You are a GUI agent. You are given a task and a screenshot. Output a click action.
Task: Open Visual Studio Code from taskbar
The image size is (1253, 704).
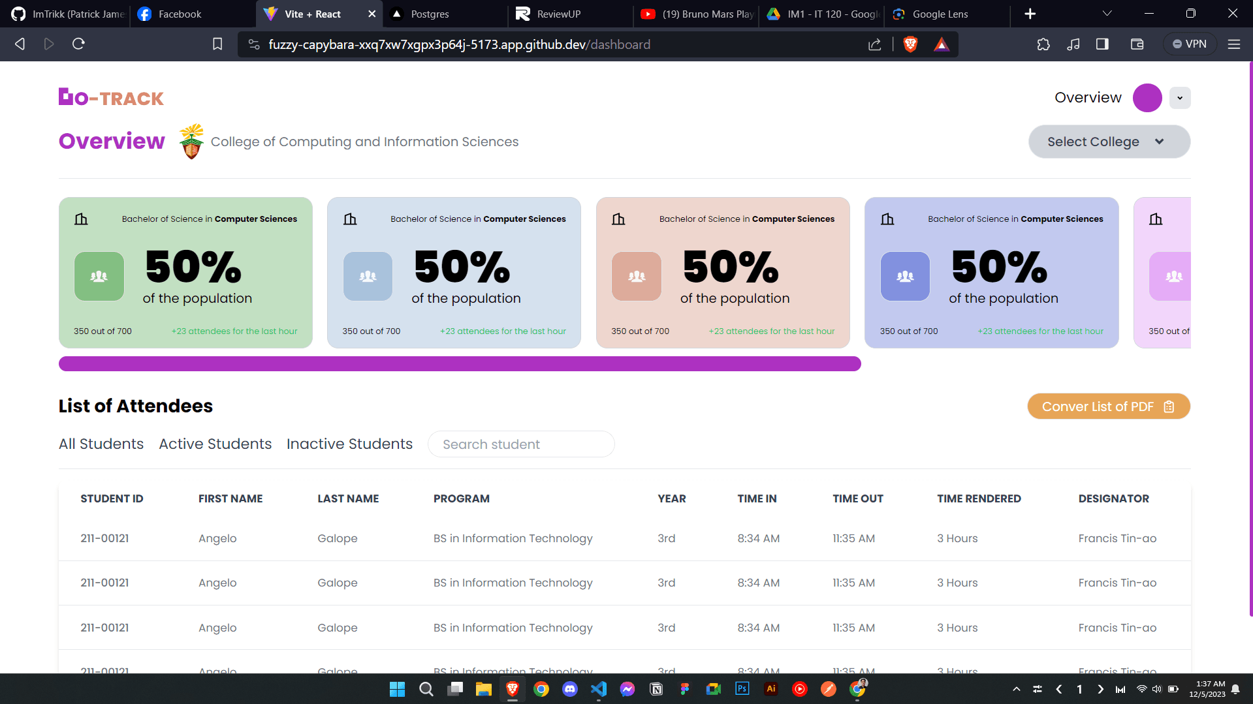[598, 689]
